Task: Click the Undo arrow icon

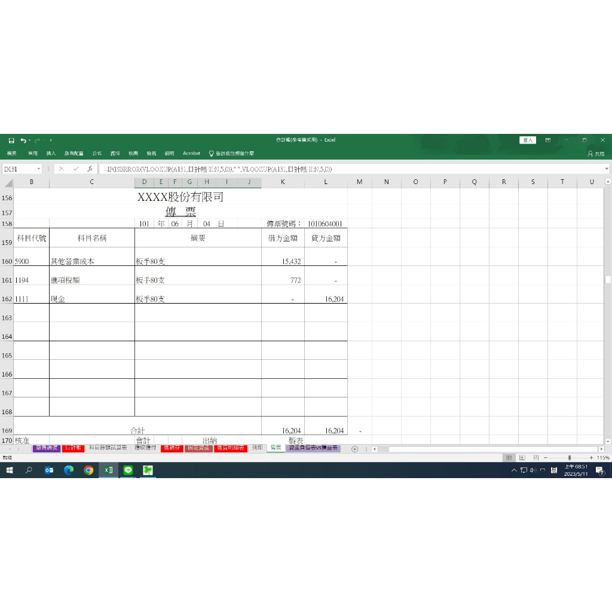Action: pos(23,140)
